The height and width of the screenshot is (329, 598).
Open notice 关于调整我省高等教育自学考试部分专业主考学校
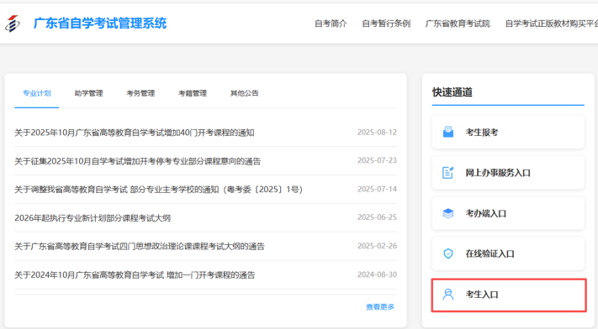pos(159,189)
